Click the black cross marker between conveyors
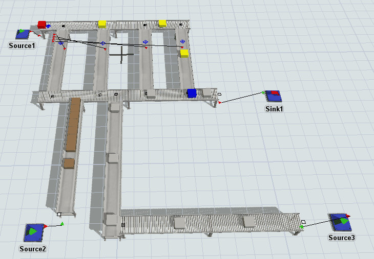Viewport: 374px width, 259px height. pos(121,54)
